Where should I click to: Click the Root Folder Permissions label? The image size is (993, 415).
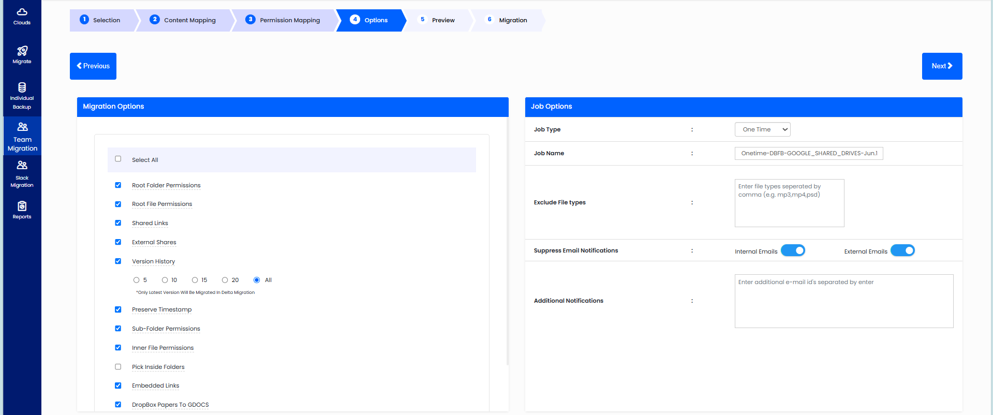[166, 185]
